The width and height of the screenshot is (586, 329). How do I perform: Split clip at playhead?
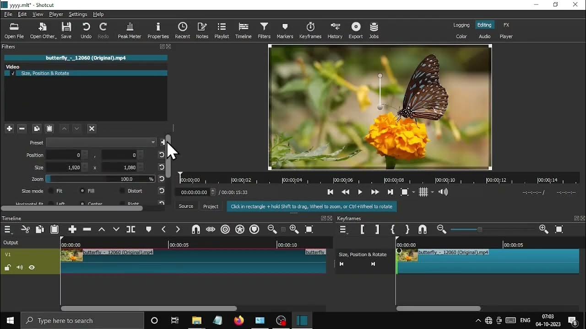pyautogui.click(x=131, y=229)
